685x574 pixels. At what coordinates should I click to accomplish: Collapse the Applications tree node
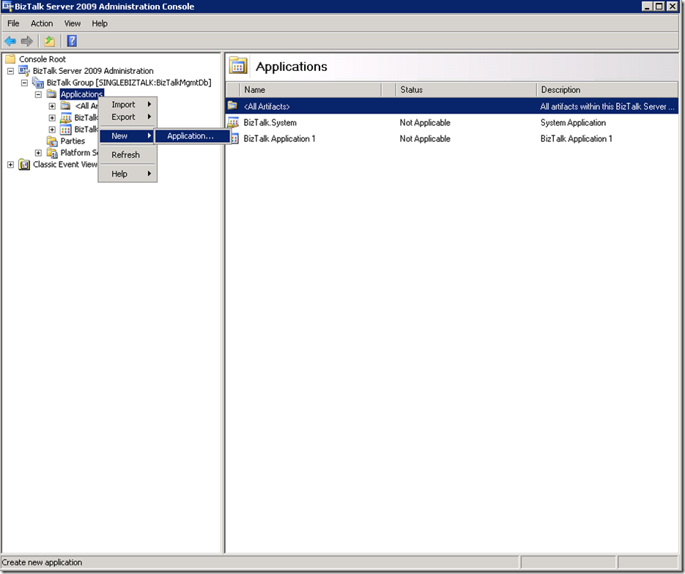(x=38, y=94)
